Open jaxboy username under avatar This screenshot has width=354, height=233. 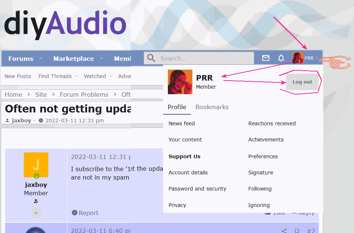coord(36,185)
